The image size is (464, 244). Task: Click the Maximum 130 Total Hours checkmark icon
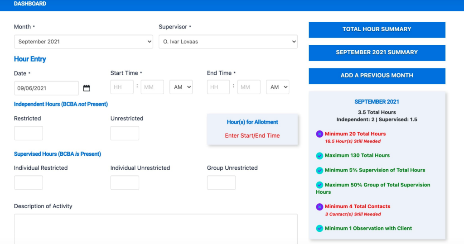coord(319,156)
